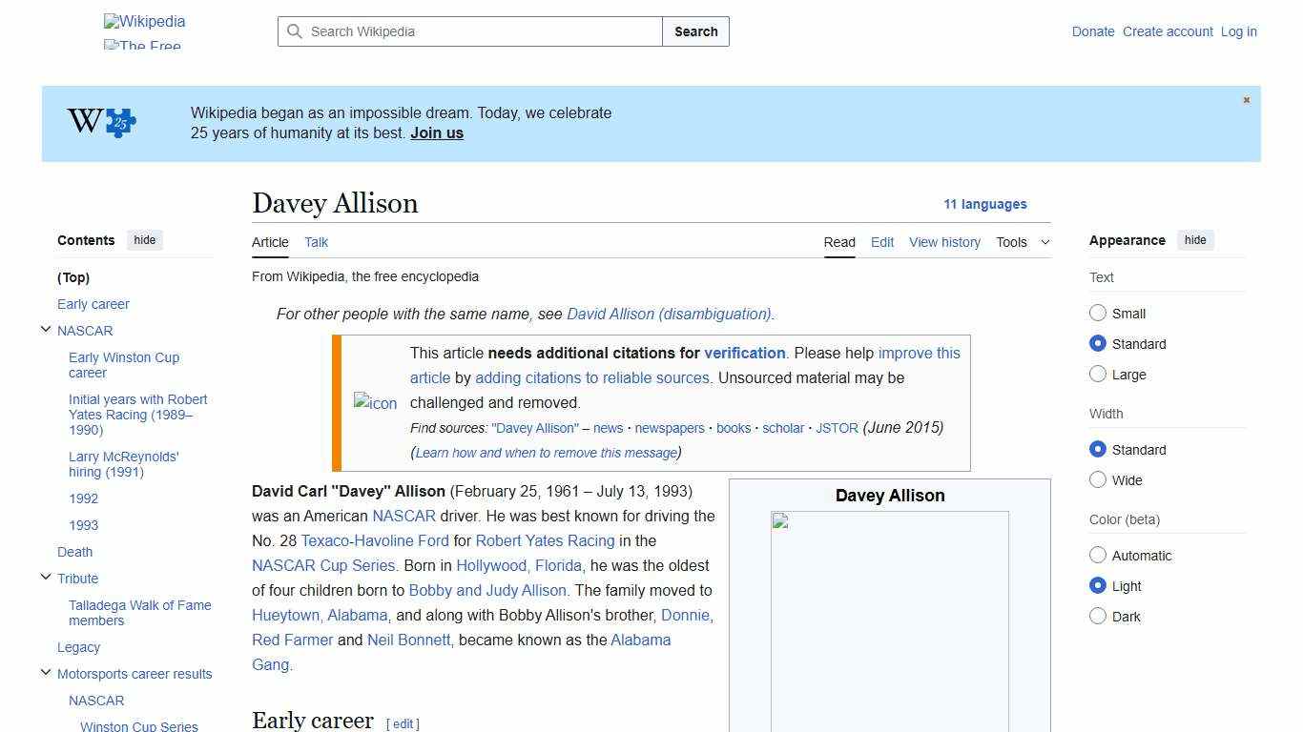Click the 11 languages selector
Viewport: 1303px width, 732px height.
tap(985, 204)
